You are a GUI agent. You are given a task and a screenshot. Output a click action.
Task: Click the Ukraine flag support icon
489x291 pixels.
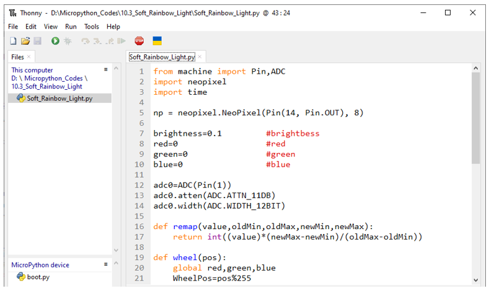[x=157, y=41]
